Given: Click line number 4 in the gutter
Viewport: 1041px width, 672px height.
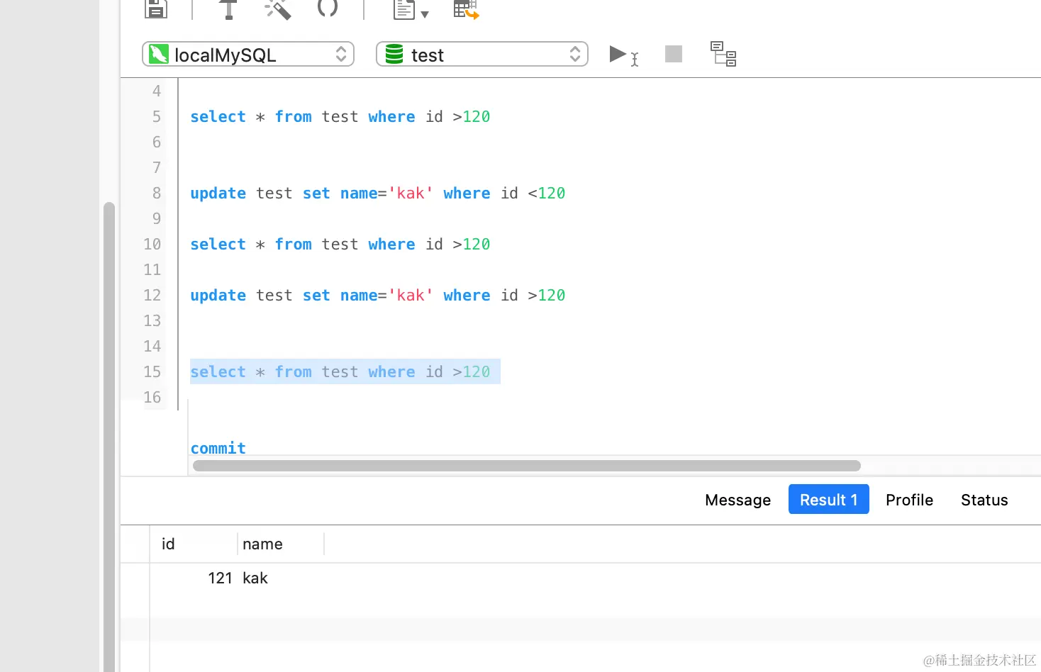Looking at the screenshot, I should (157, 91).
